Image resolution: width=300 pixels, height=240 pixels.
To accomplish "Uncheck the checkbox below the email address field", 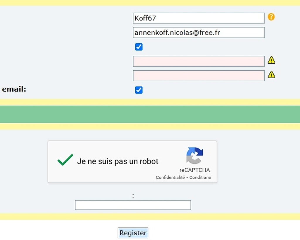I will click(139, 47).
